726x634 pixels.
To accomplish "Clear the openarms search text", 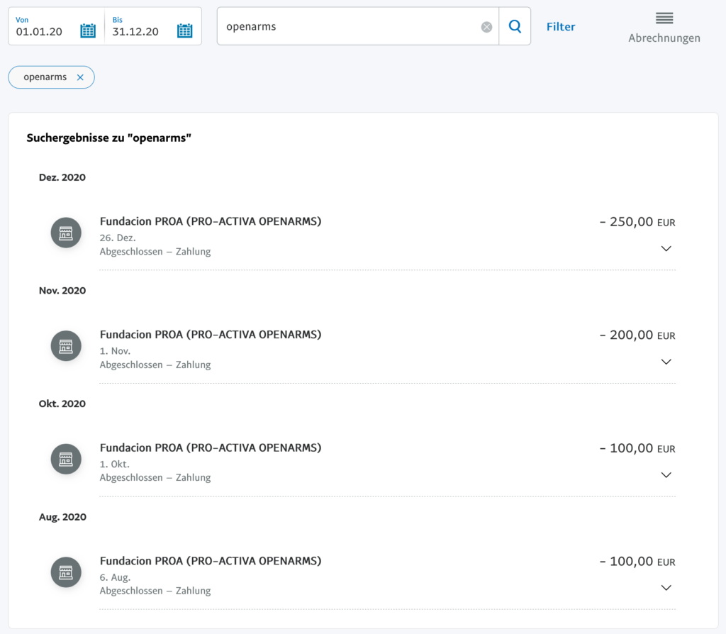I will (x=486, y=27).
